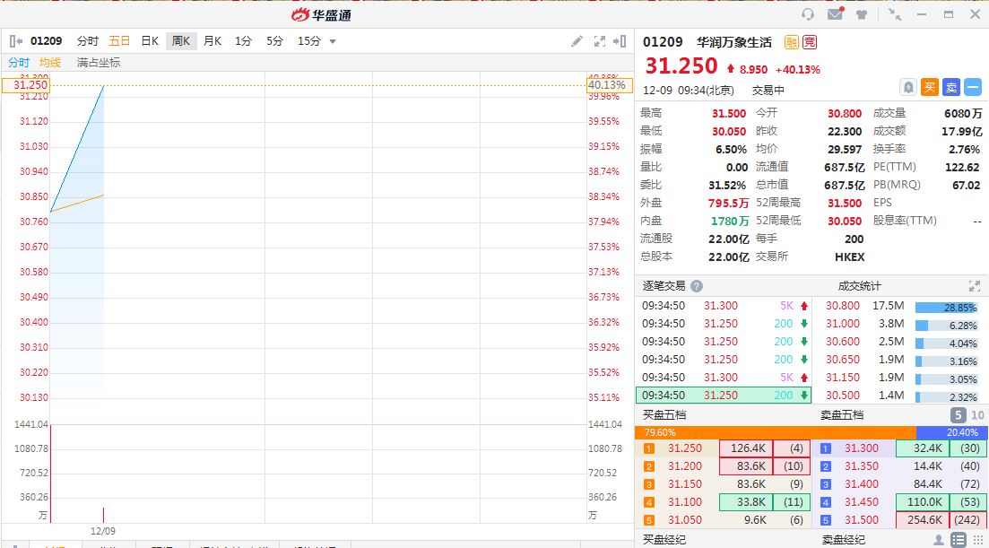Click buy level 2 price 31.200
The height and width of the screenshot is (548, 989).
pyautogui.click(x=685, y=466)
